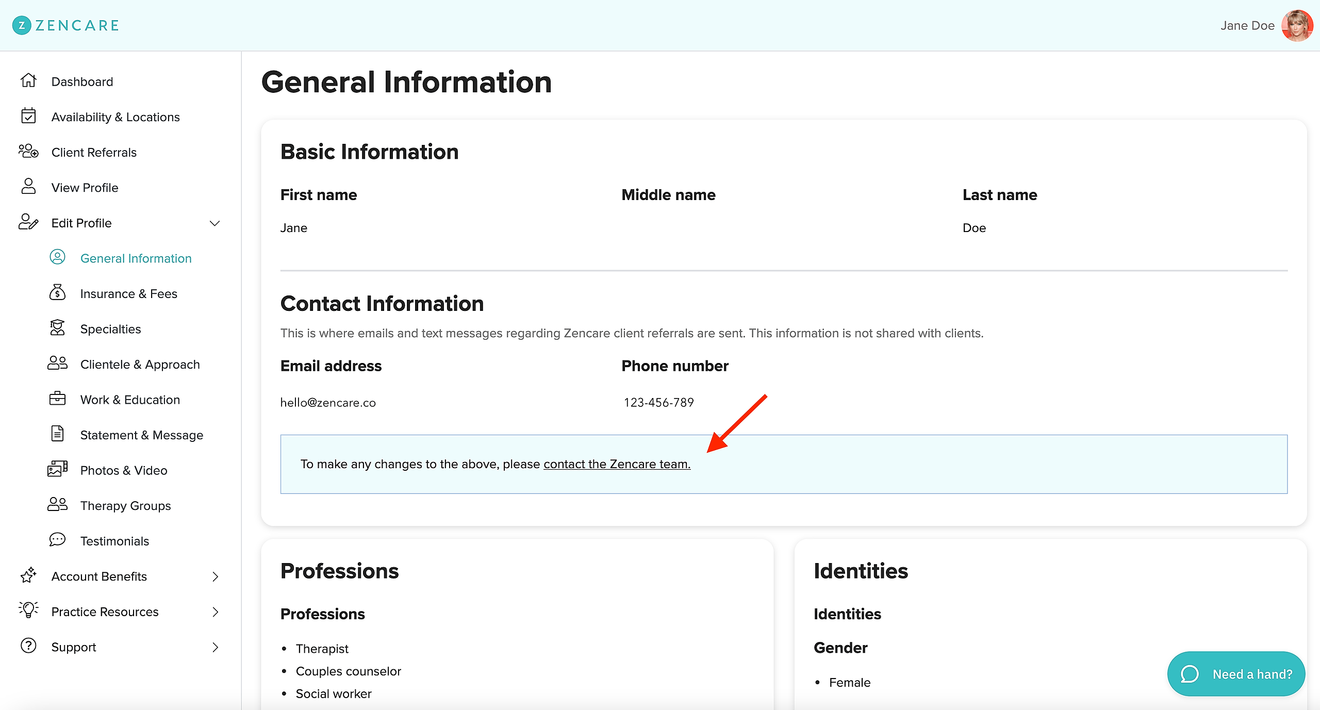Click the Work & Education briefcase icon
The image size is (1320, 710).
(57, 399)
